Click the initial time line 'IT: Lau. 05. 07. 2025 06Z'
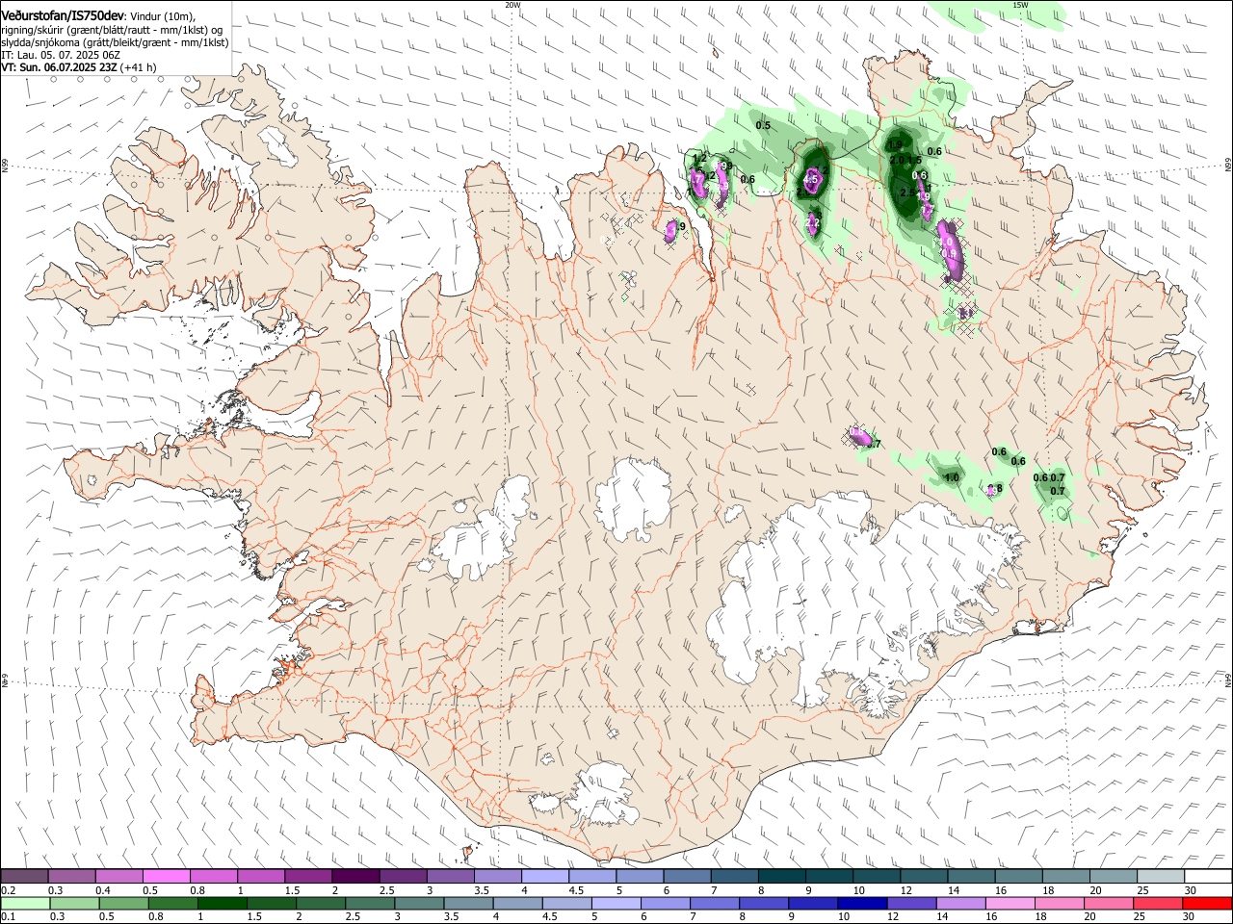Image resolution: width=1233 pixels, height=924 pixels. coord(61,55)
